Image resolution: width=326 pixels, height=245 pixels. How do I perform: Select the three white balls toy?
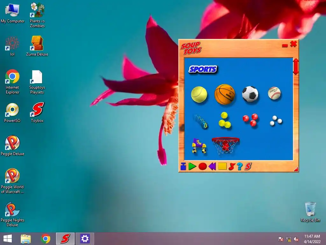tap(276, 121)
